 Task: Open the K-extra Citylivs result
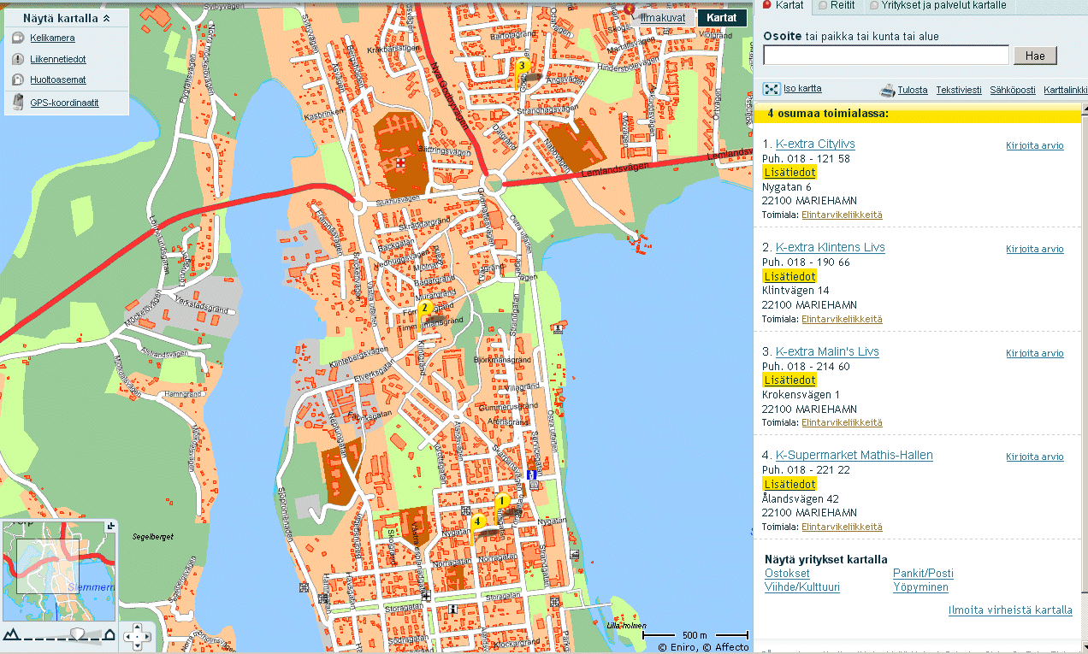click(815, 144)
